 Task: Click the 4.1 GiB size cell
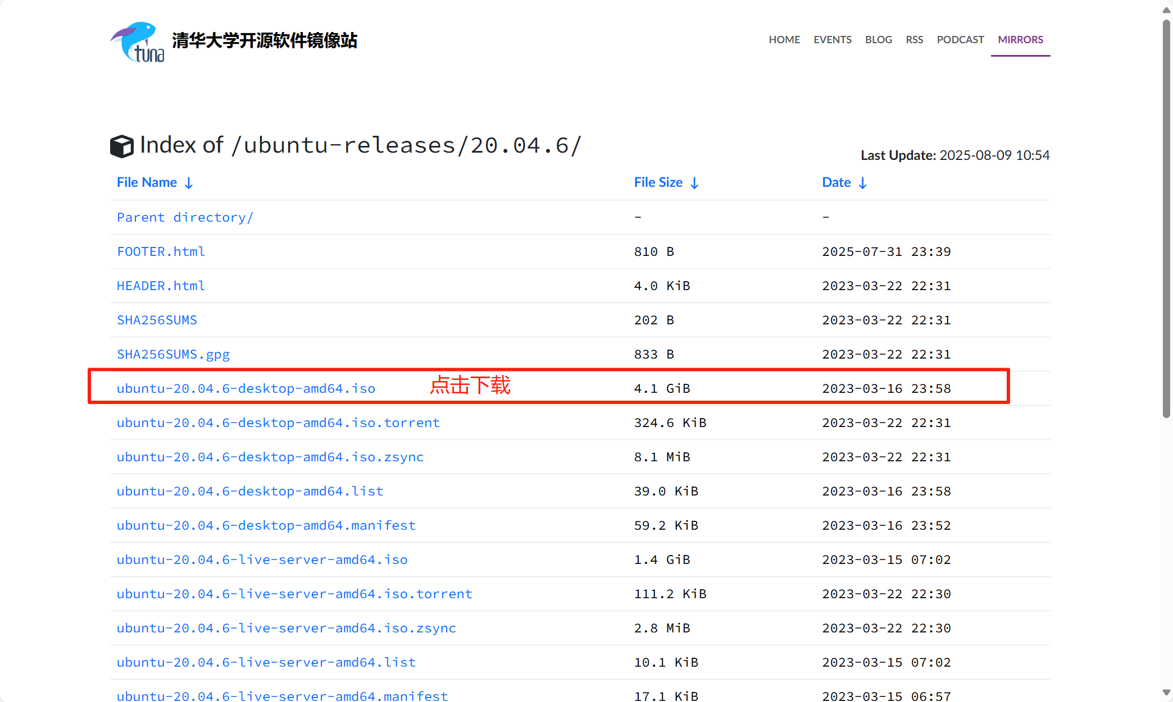[662, 389]
